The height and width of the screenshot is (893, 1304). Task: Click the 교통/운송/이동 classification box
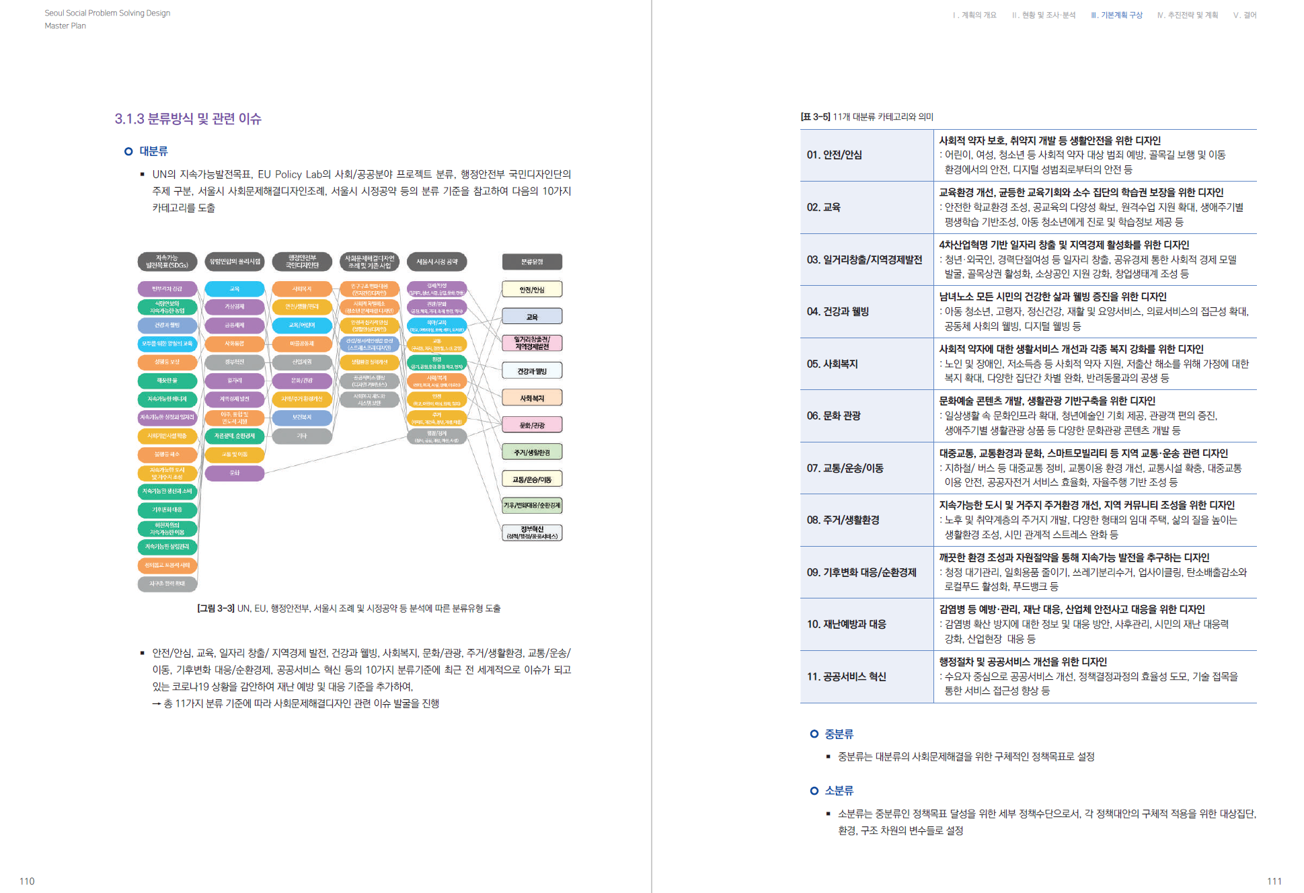(531, 479)
